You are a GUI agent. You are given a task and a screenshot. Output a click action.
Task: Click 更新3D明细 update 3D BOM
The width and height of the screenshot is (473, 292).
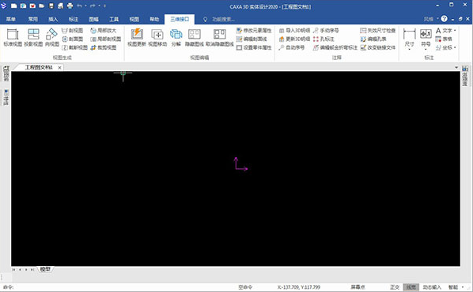(x=294, y=39)
